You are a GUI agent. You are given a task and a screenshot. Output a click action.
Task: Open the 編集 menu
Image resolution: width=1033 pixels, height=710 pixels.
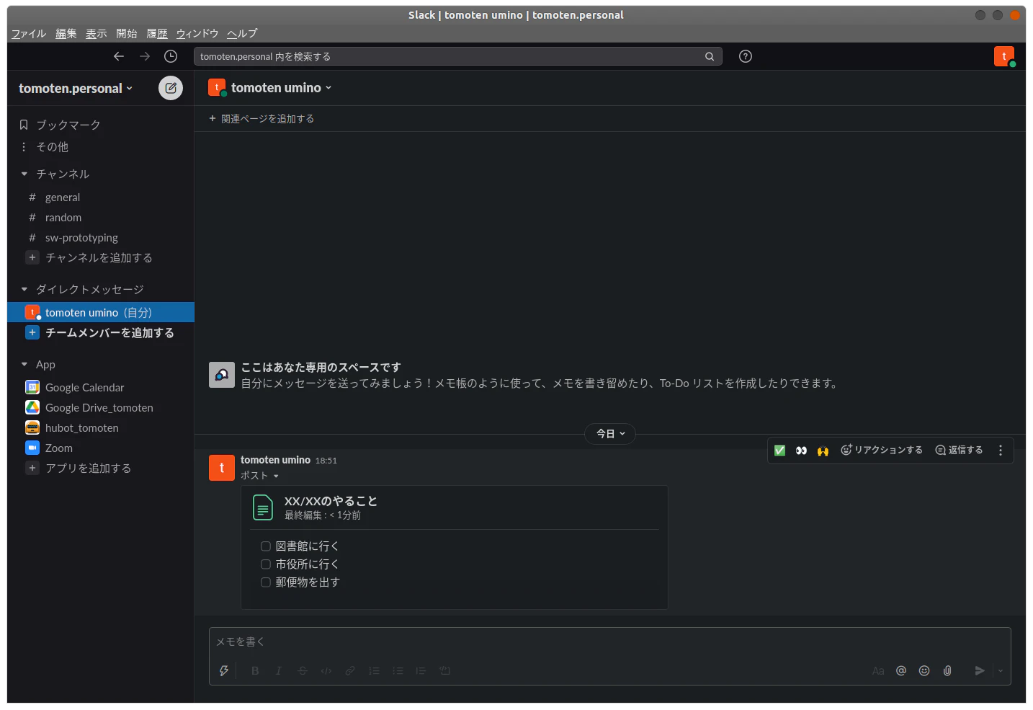click(x=66, y=33)
